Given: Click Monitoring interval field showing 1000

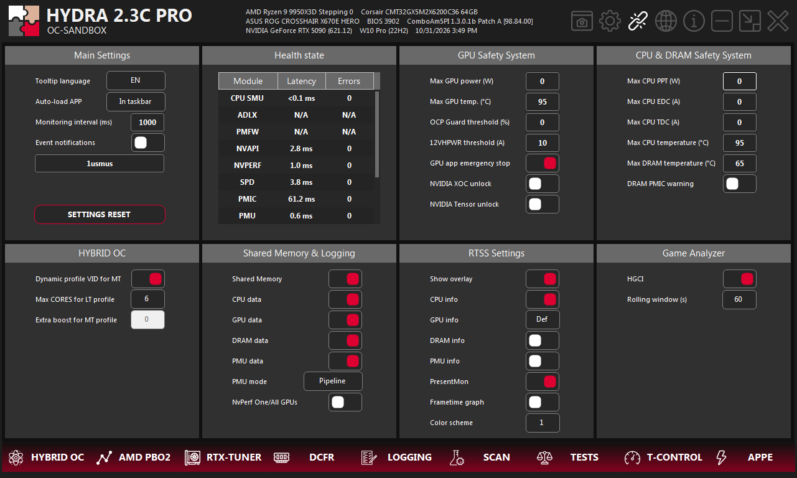Looking at the screenshot, I should [148, 122].
